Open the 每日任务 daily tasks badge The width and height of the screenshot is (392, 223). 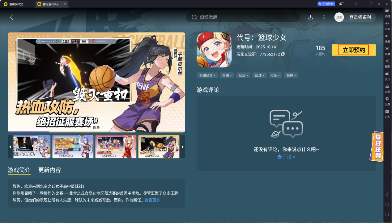[377, 147]
